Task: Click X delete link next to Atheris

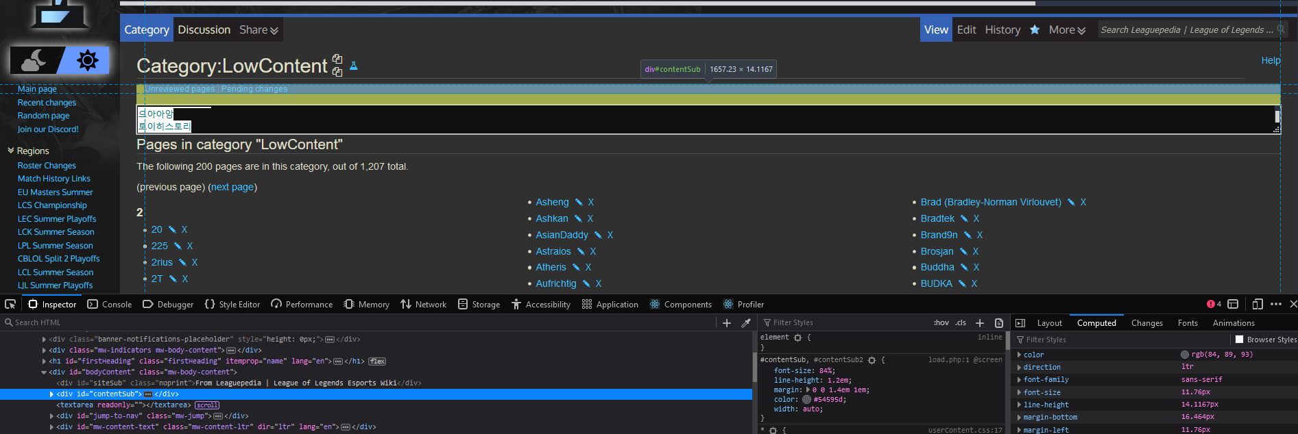Action: pyautogui.click(x=588, y=267)
